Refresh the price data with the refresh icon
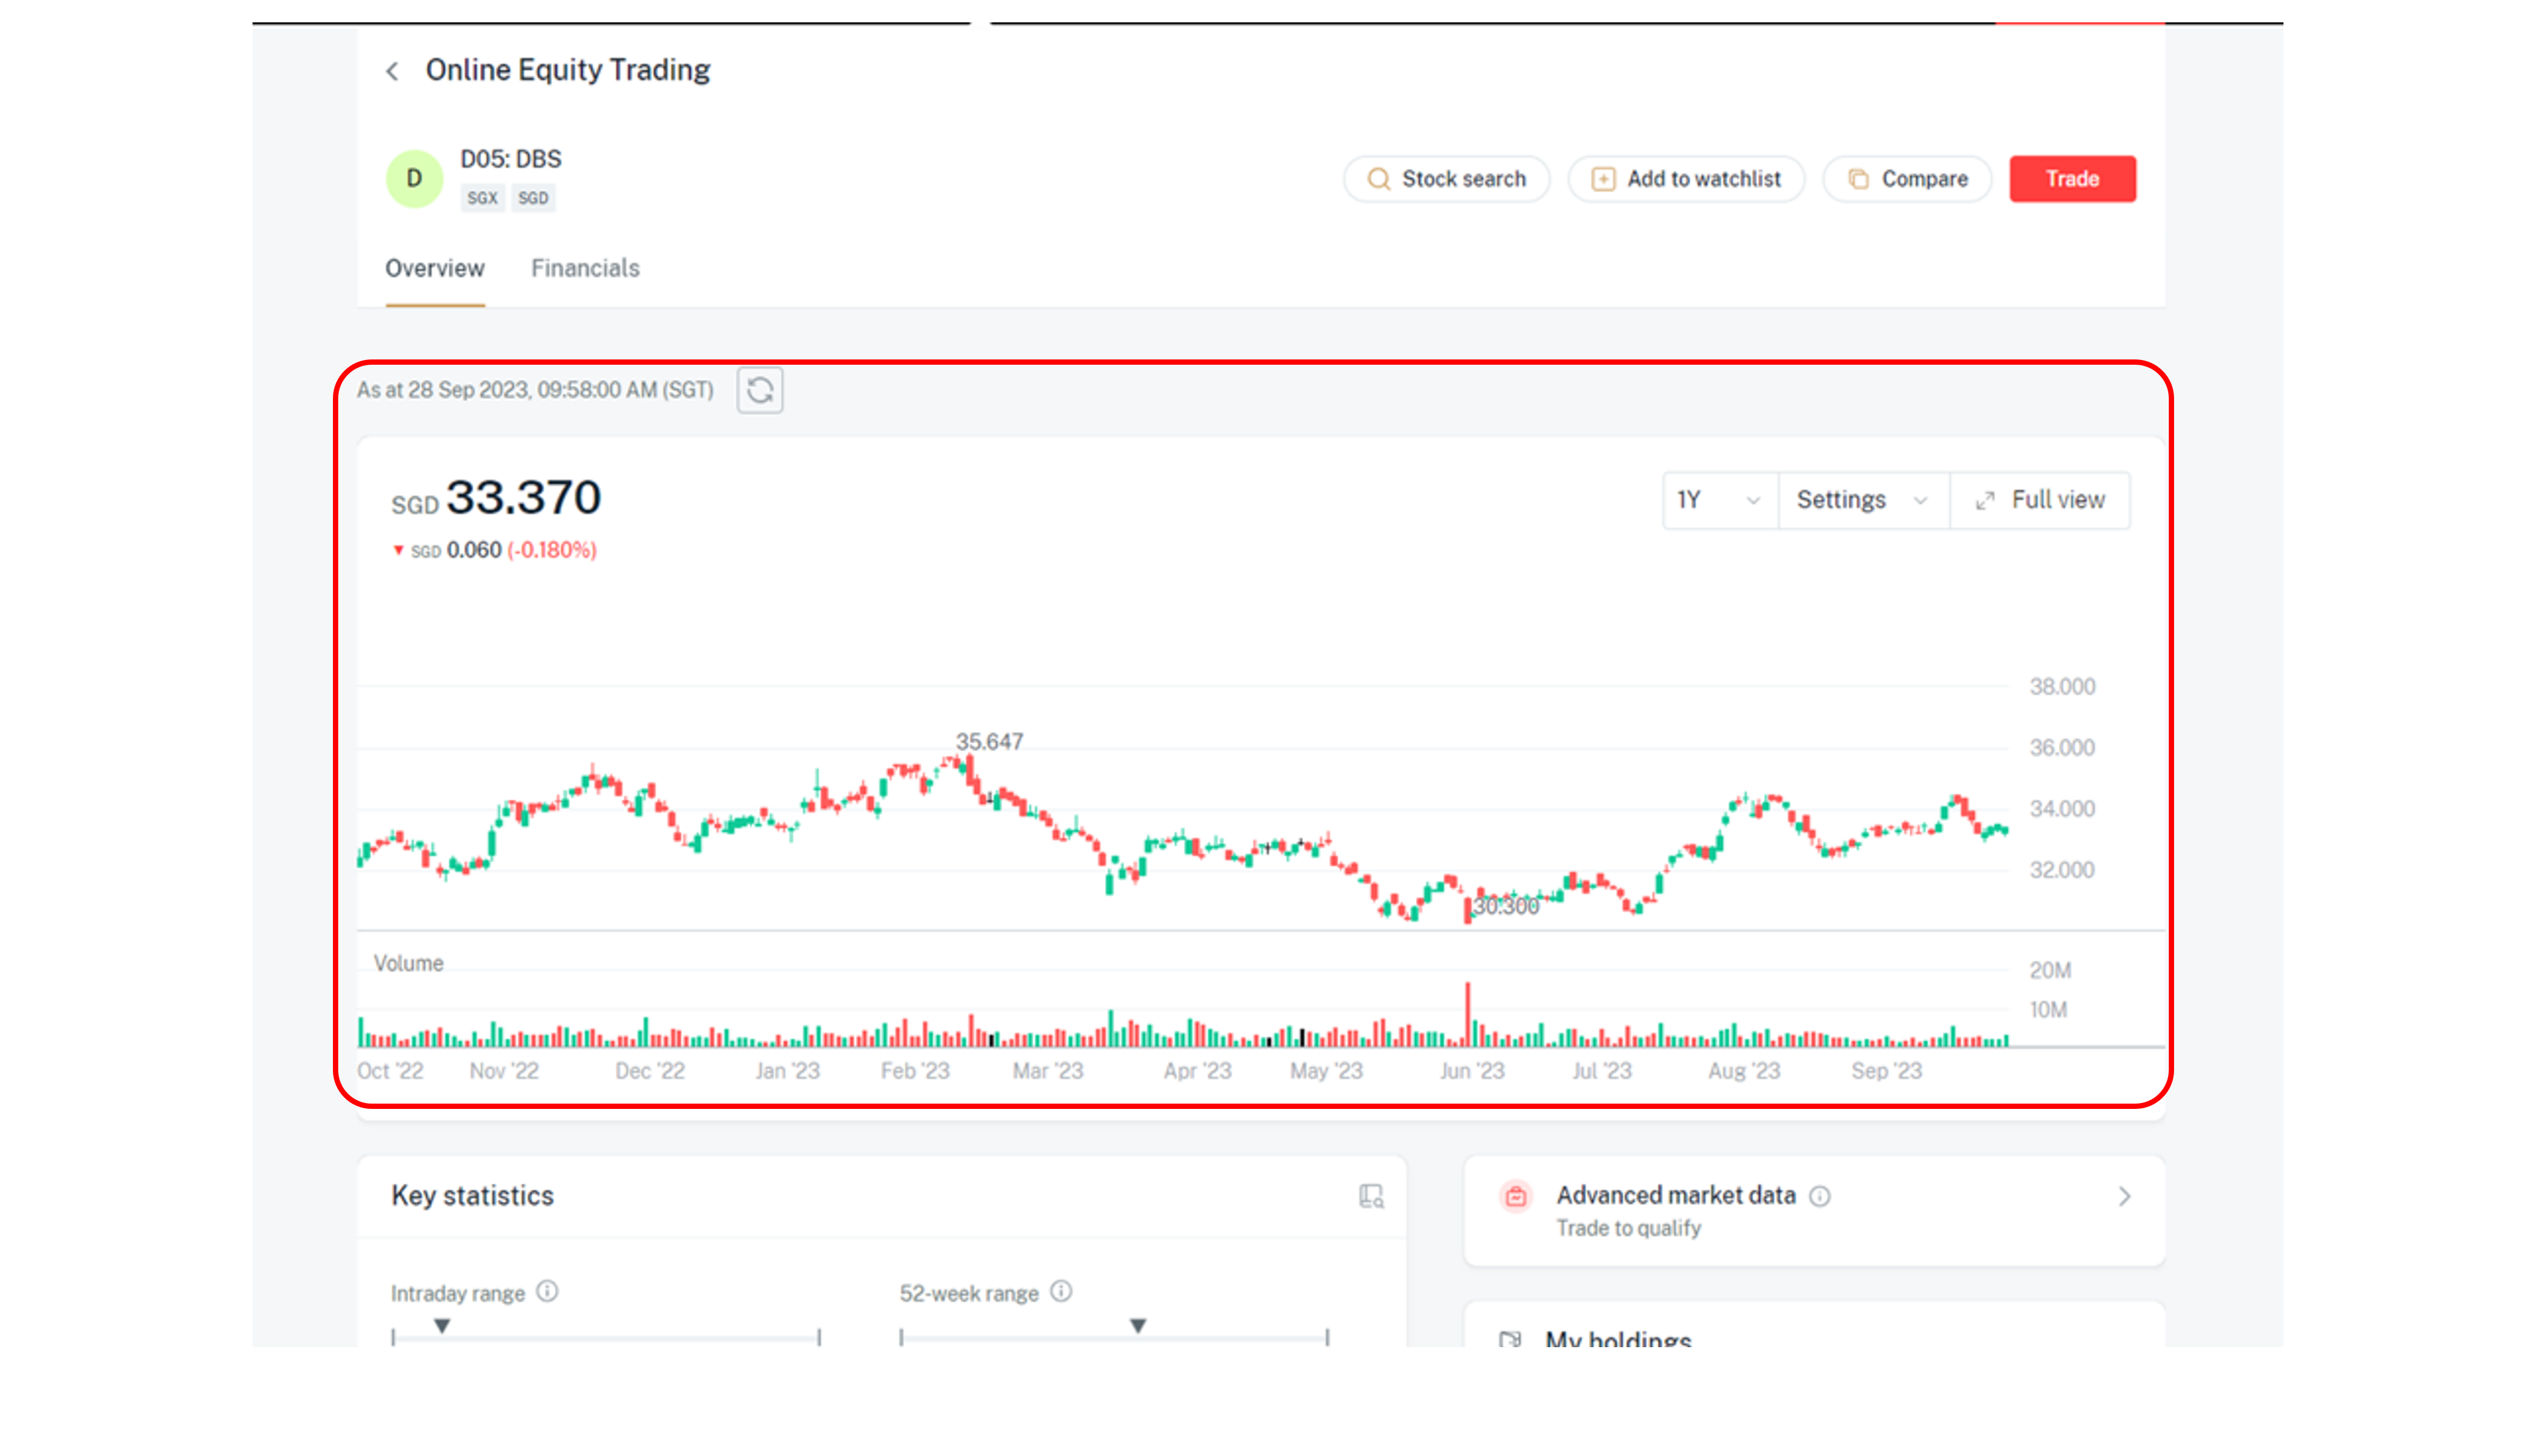The image size is (2527, 1456). pos(760,390)
